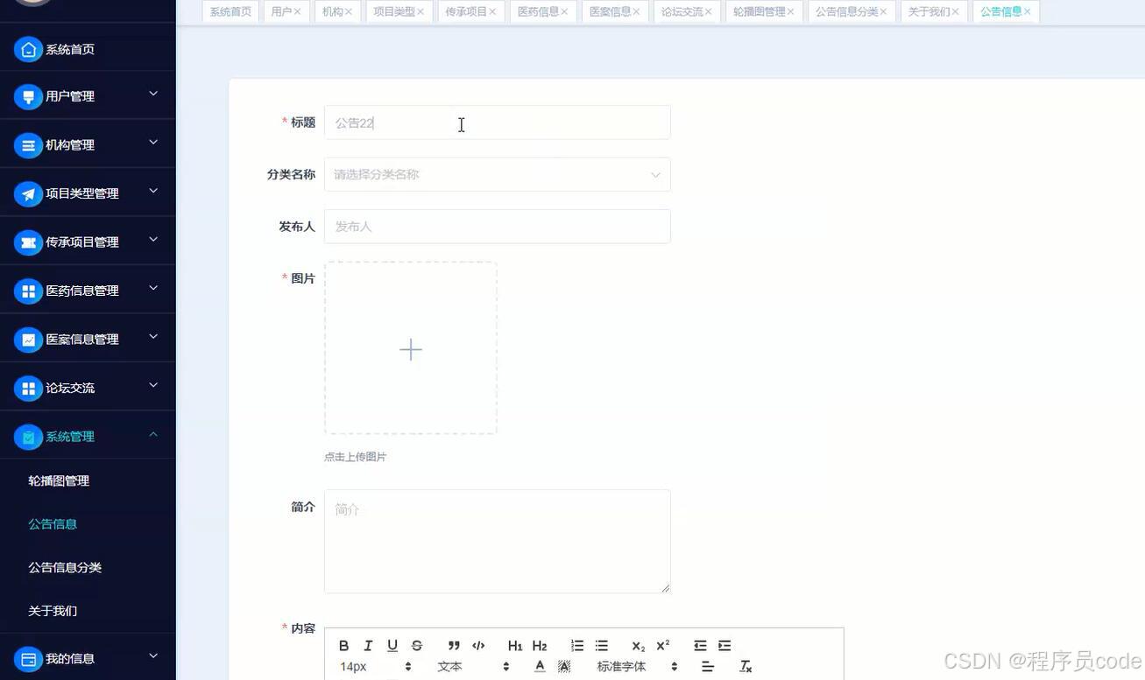Close the active 公告信息 tab
The image size is (1145, 680).
(1028, 11)
